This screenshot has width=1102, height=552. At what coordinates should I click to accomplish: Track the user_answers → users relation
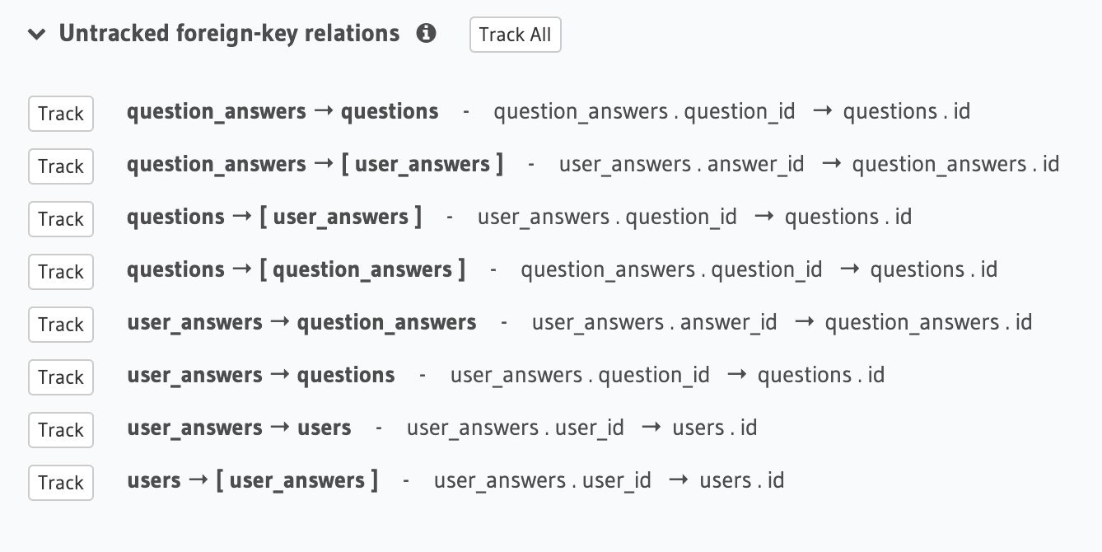[x=61, y=430]
